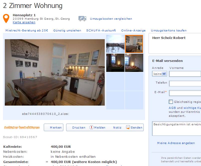Click the moving truck icon
This screenshot has height=166, width=201.
click(82, 18)
